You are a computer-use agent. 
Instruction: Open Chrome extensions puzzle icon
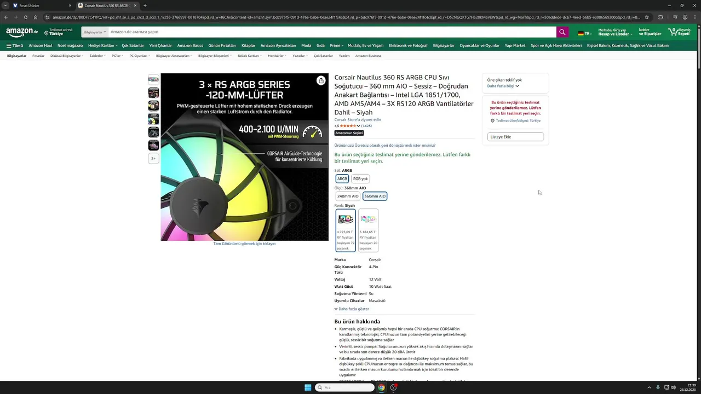(x=660, y=17)
